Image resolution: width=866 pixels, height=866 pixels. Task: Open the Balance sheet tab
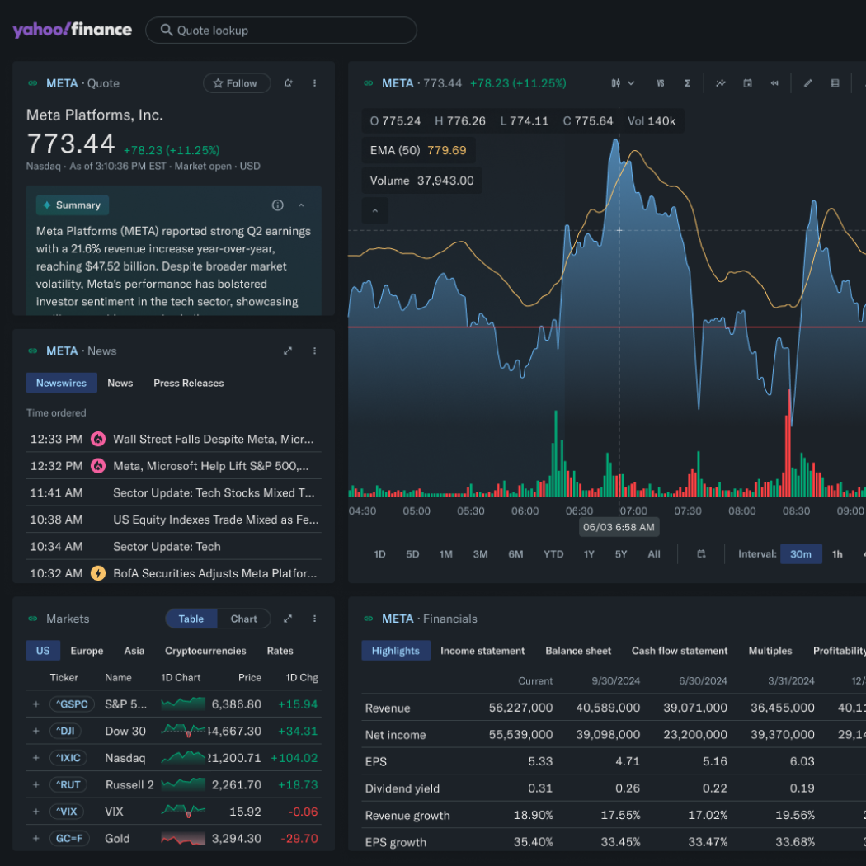click(x=578, y=652)
